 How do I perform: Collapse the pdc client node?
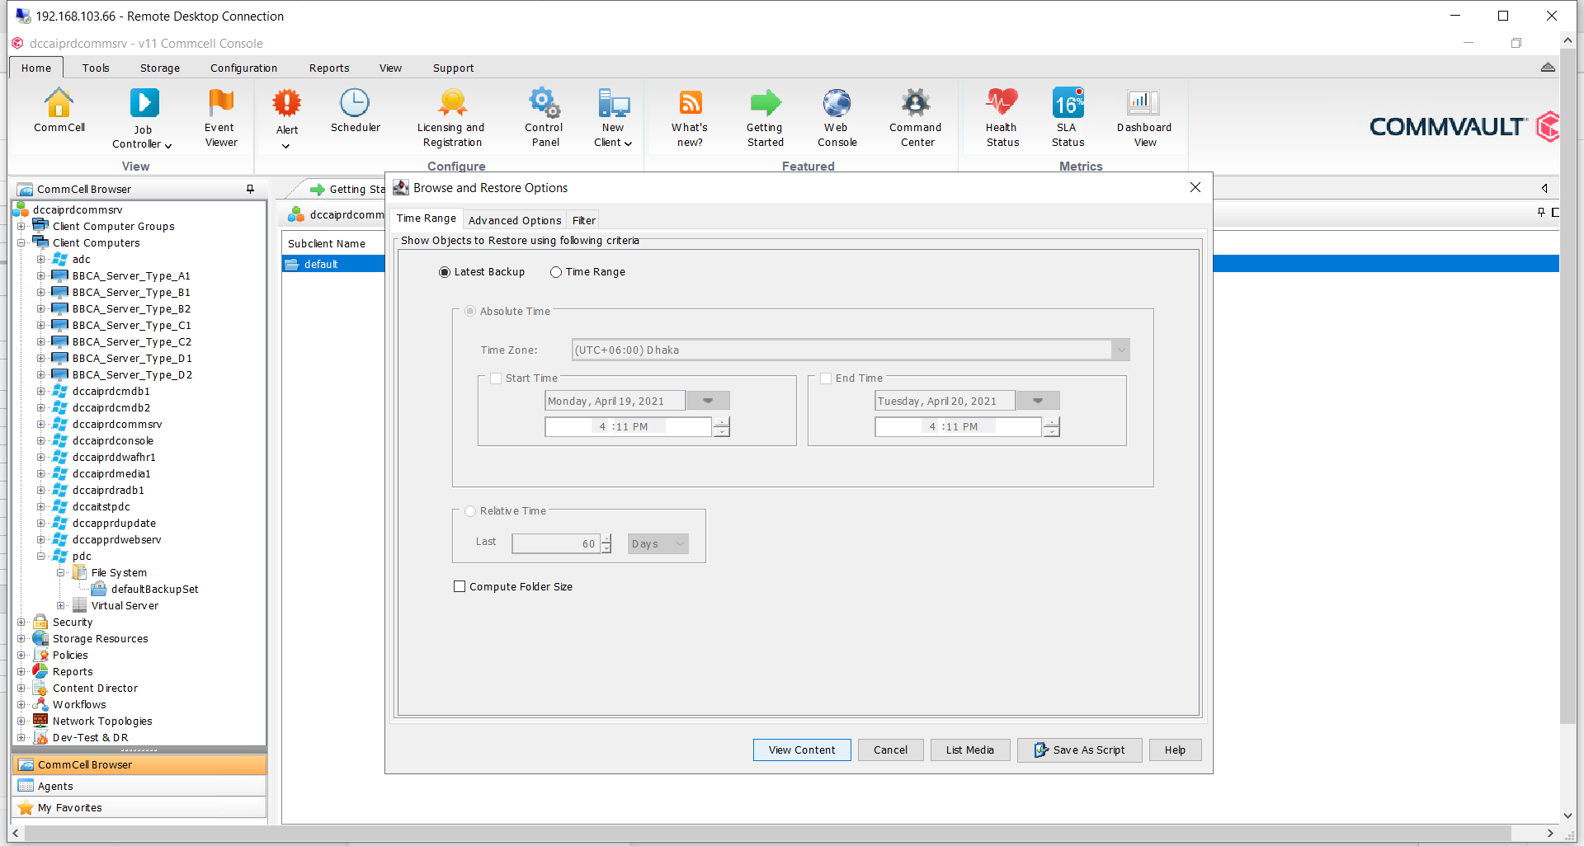pos(40,556)
